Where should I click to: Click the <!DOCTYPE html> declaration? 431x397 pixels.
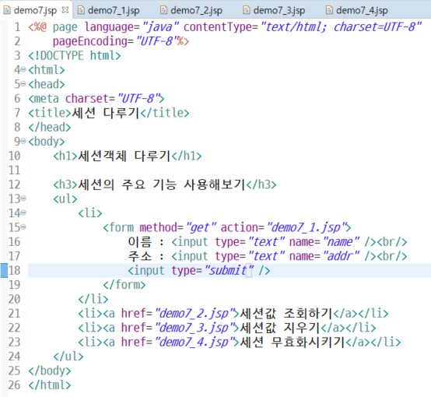tap(75, 55)
